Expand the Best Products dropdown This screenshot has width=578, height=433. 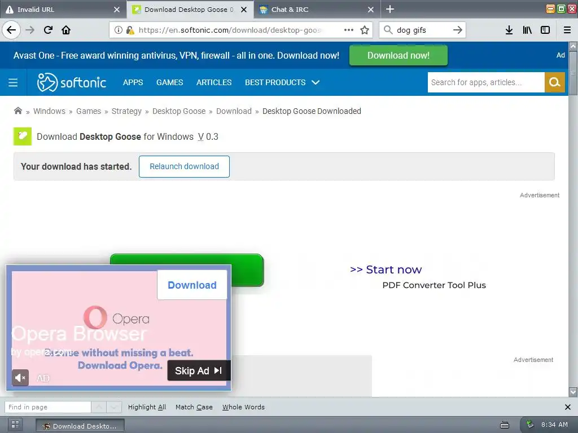pyautogui.click(x=282, y=82)
